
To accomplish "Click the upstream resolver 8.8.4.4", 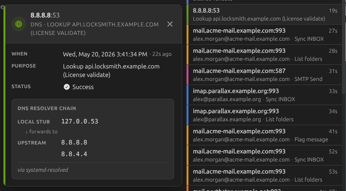I will [74, 154].
